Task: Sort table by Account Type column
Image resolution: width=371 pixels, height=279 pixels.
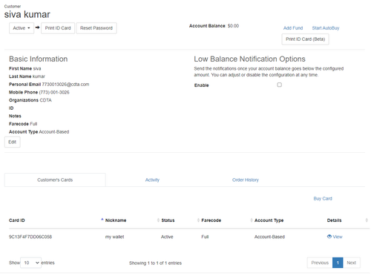Action: pyautogui.click(x=269, y=220)
